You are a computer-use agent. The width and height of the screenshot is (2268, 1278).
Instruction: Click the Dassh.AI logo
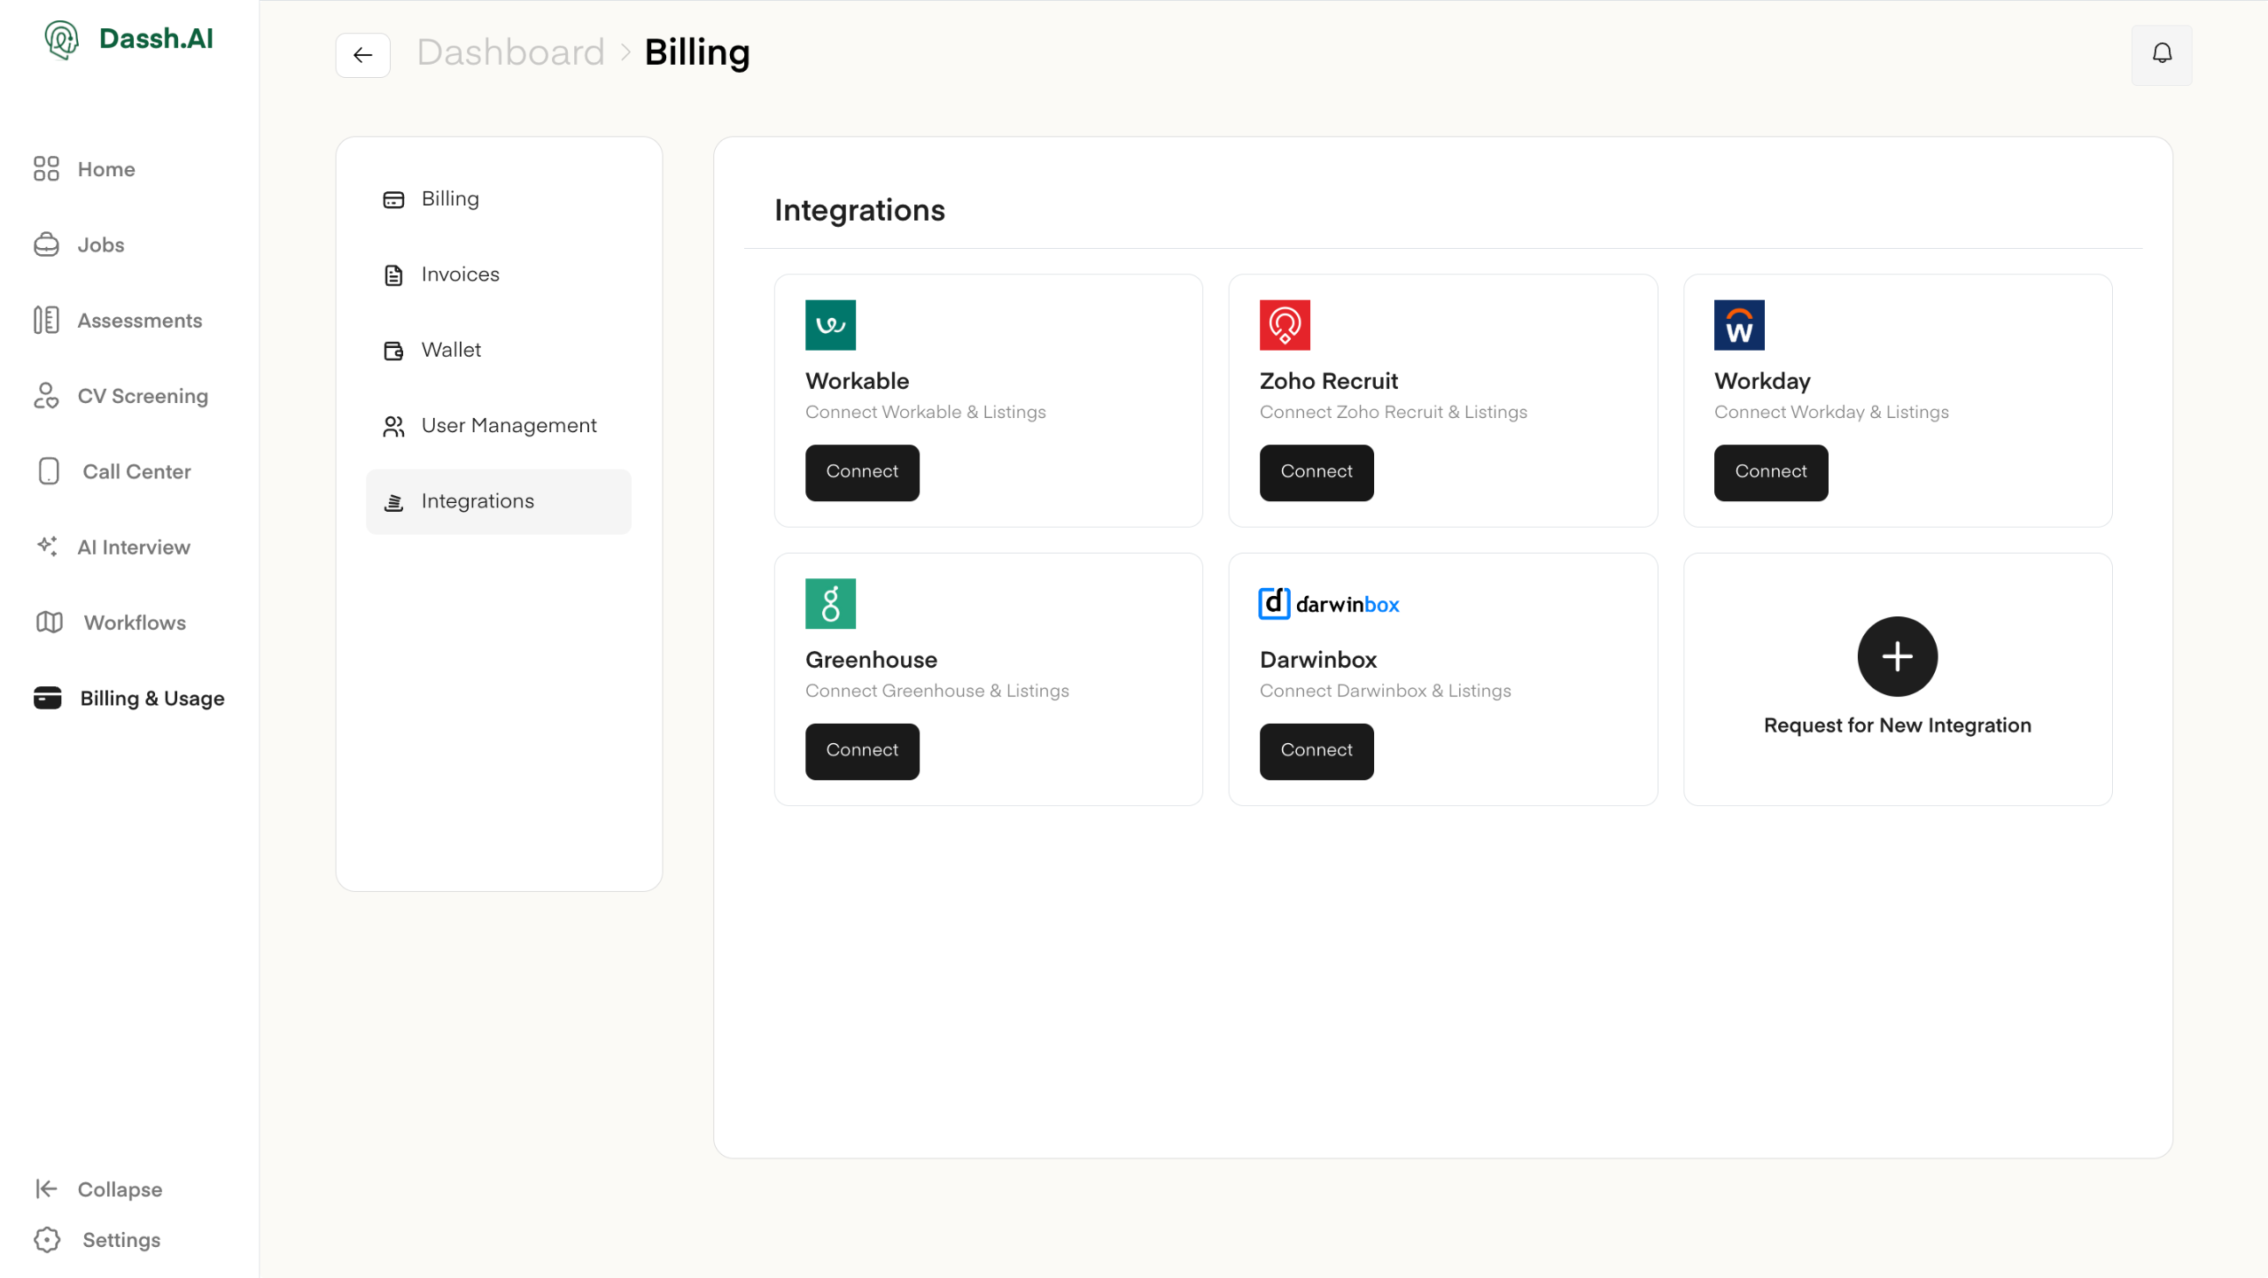click(x=128, y=39)
